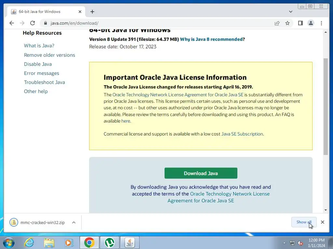Select the 64-bit Java for Windows tab
Image resolution: width=333 pixels, height=249 pixels.
coord(46,12)
